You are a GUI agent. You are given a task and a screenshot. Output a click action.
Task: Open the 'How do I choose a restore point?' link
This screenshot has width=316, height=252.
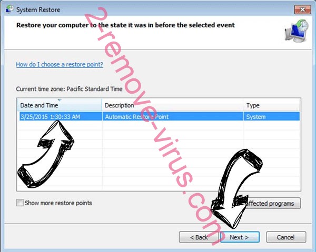pos(60,64)
